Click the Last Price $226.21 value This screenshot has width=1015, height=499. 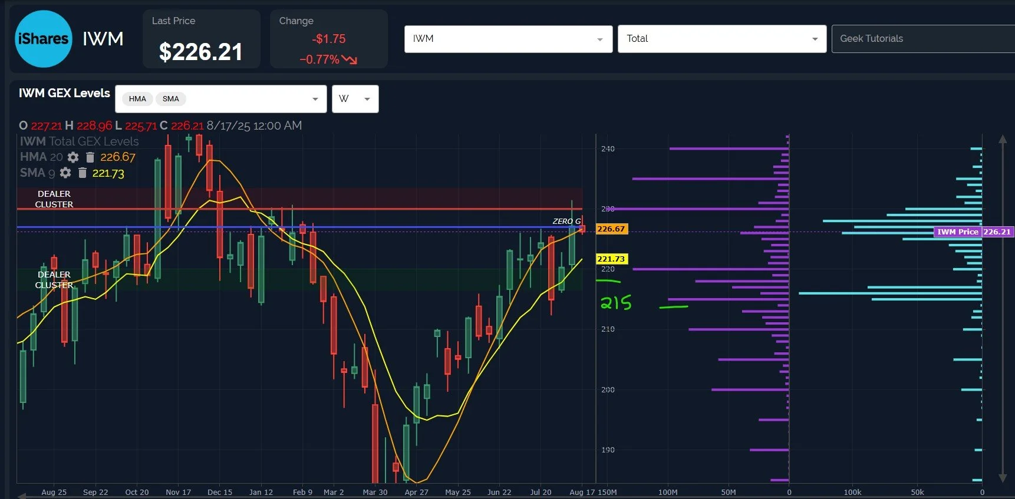[x=201, y=52]
